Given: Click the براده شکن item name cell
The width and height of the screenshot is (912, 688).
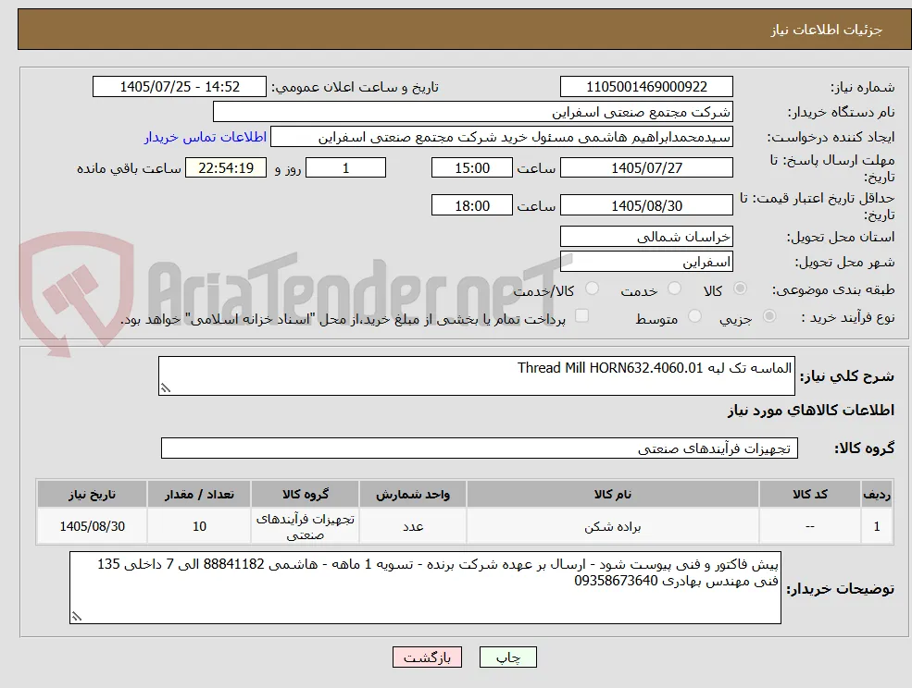Looking at the screenshot, I should (x=612, y=526).
